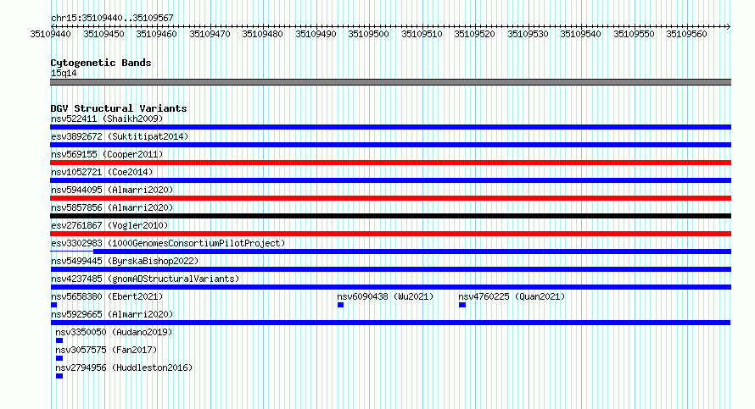
Task: Open nsv5658380 (Ebert2021) variant label
Action: point(107,296)
